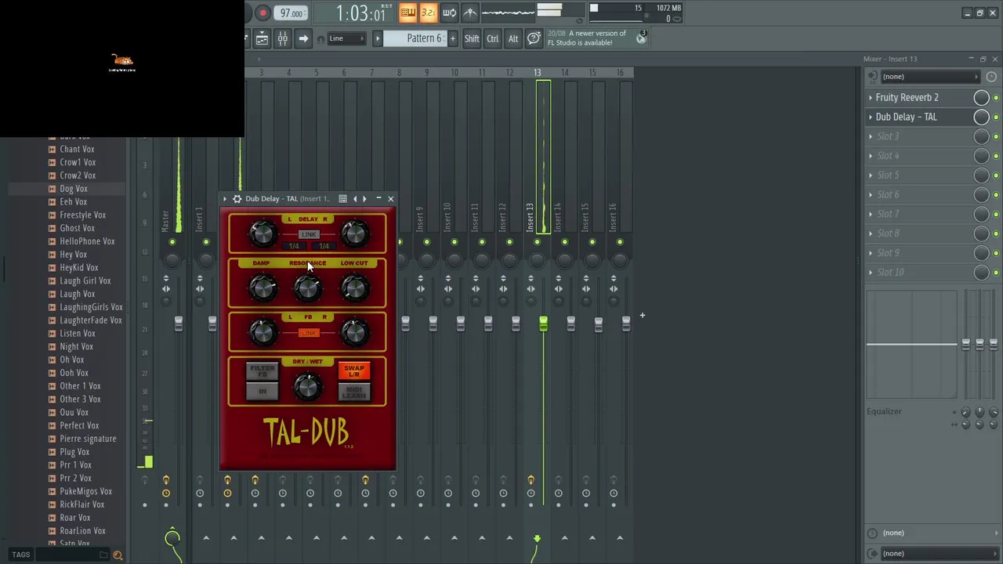Toggle Slot 5 enable LED
1003x564 pixels.
(x=996, y=175)
